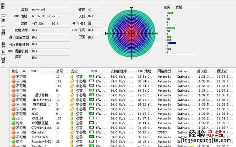Click the signal strength field showing -17 dBm
Viewport: 236px width, 147px height.
click(39, 23)
